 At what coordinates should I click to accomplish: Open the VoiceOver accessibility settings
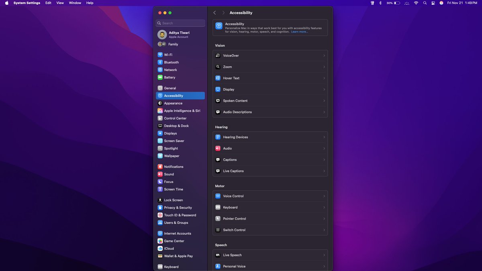point(270,55)
